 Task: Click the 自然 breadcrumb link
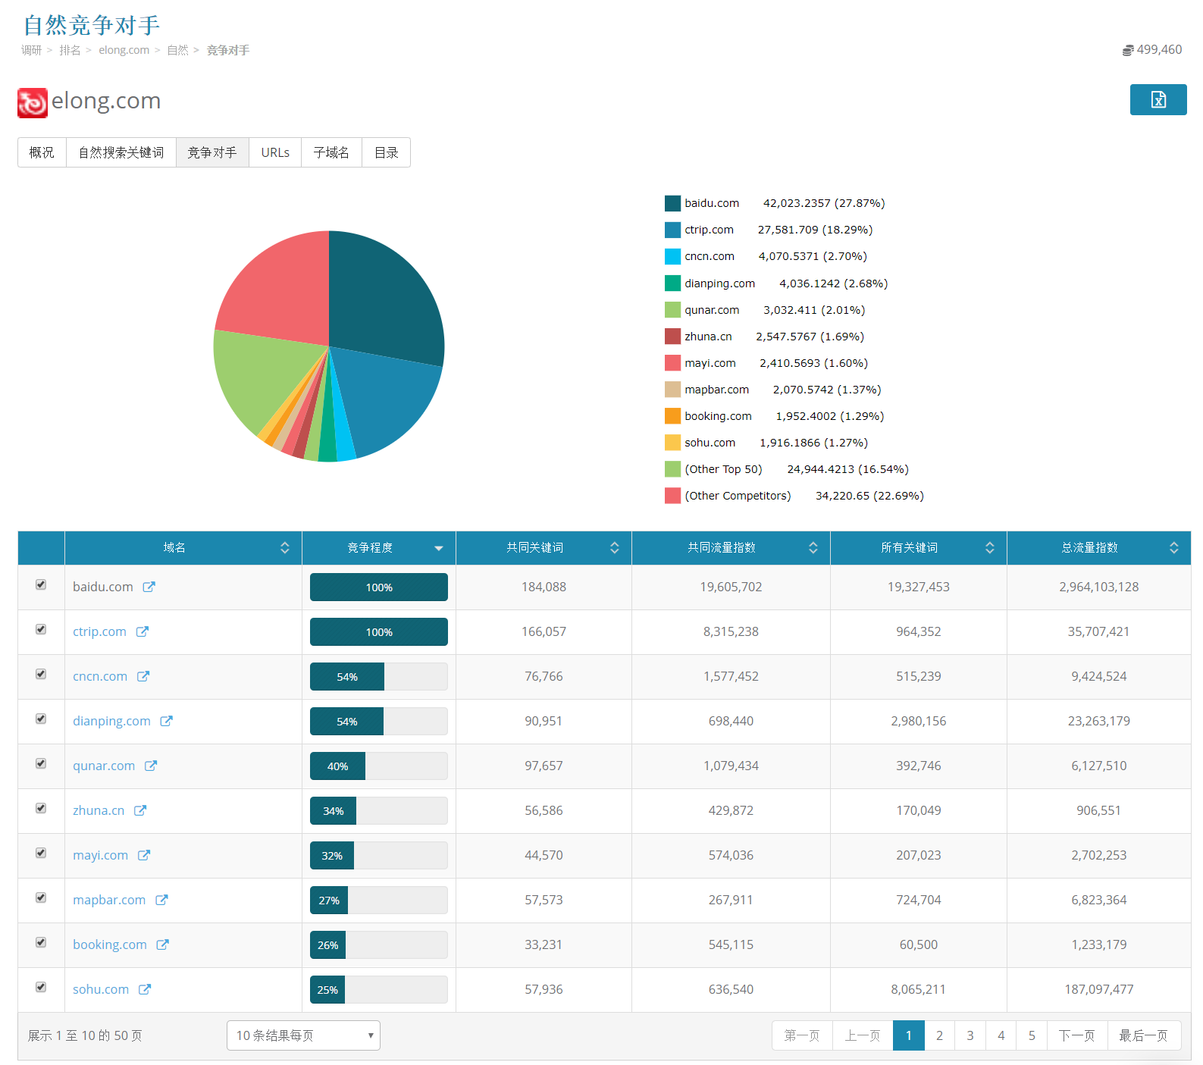(177, 50)
